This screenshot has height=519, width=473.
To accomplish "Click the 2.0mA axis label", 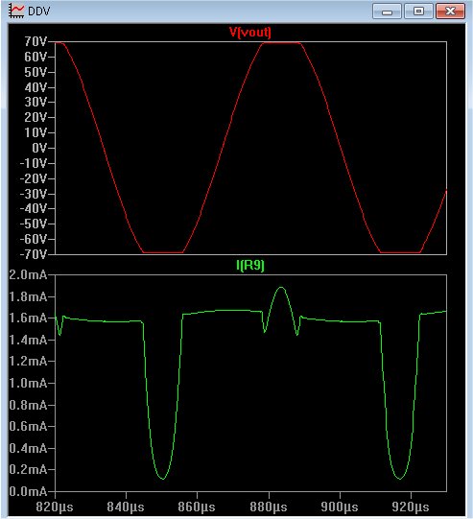I will click(x=28, y=274).
